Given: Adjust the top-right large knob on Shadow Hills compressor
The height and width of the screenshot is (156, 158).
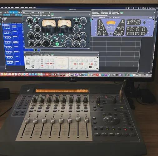Looking at the screenshot, I should tap(83, 21).
